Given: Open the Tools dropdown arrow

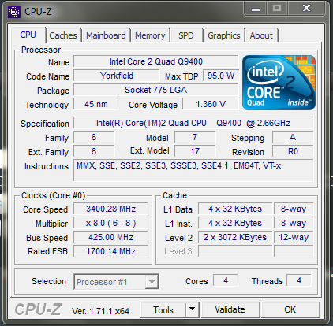Looking at the screenshot, I should pyautogui.click(x=193, y=310).
